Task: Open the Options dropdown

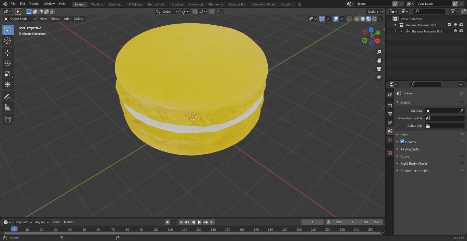Action: 375,12
